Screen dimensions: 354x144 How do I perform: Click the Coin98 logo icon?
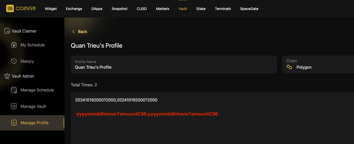coord(10,8)
